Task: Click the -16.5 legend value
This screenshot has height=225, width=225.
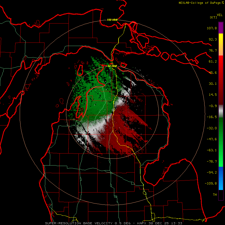Action: 212,117
